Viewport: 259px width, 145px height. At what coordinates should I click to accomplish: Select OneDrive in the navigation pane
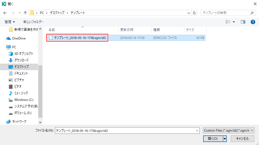(x=16, y=38)
